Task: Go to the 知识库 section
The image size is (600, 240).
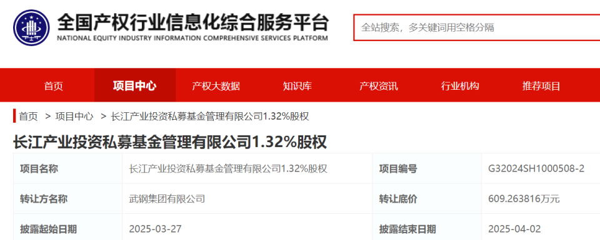Action: (x=297, y=86)
